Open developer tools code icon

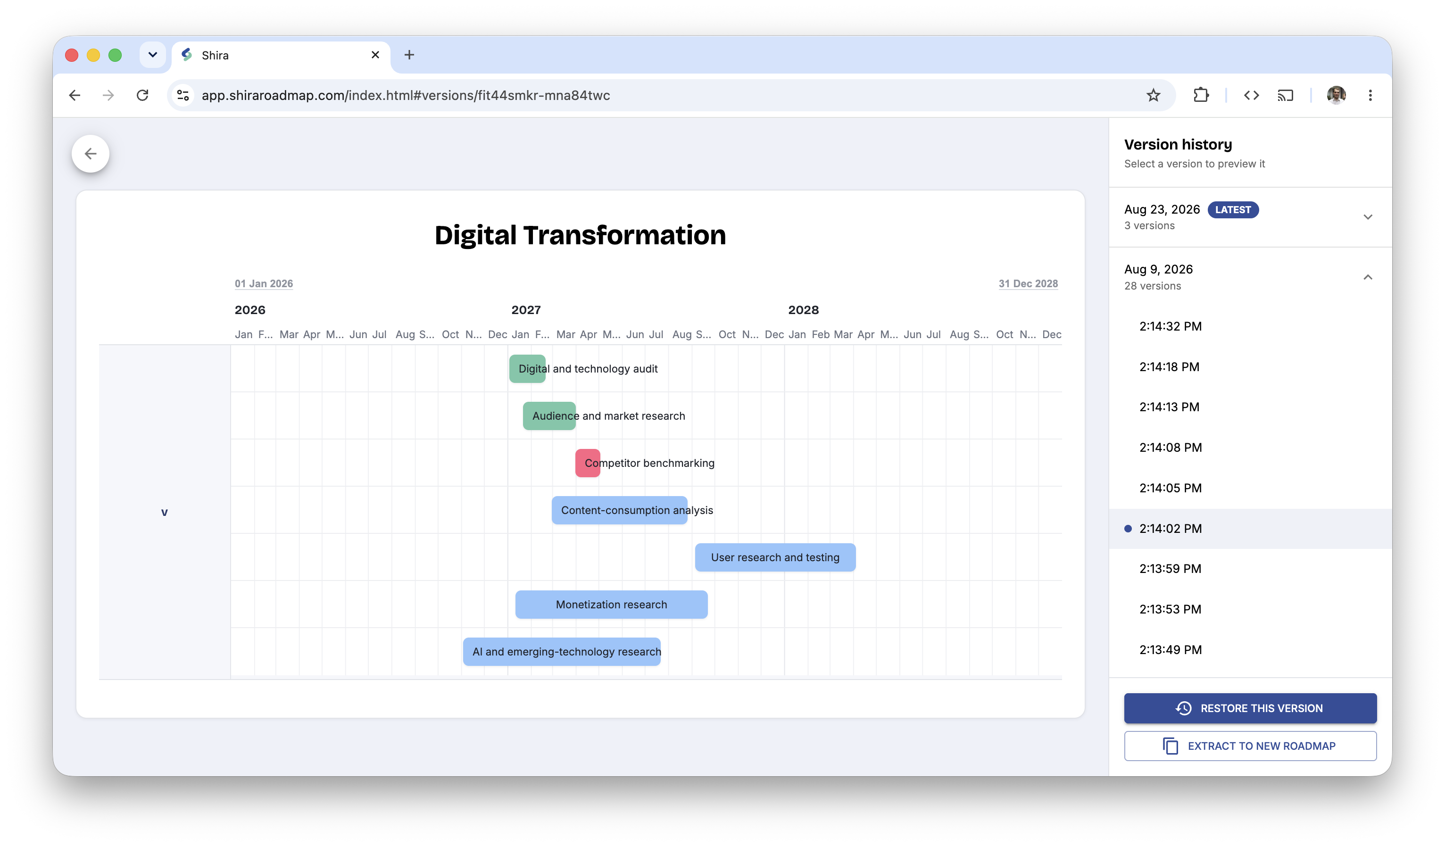point(1251,95)
